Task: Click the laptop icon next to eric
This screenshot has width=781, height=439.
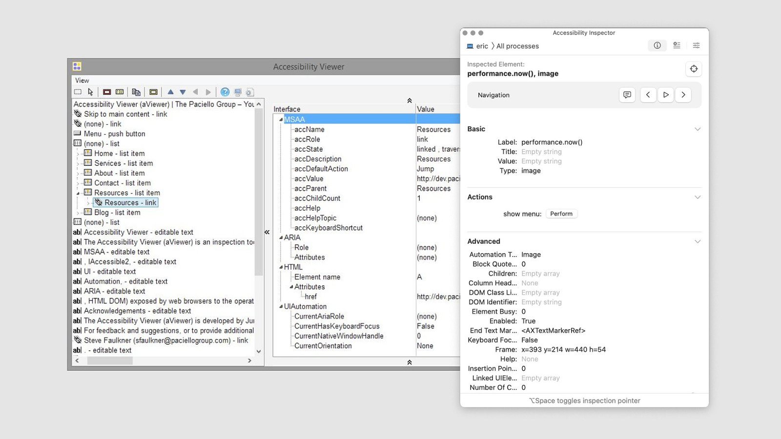Action: tap(470, 46)
